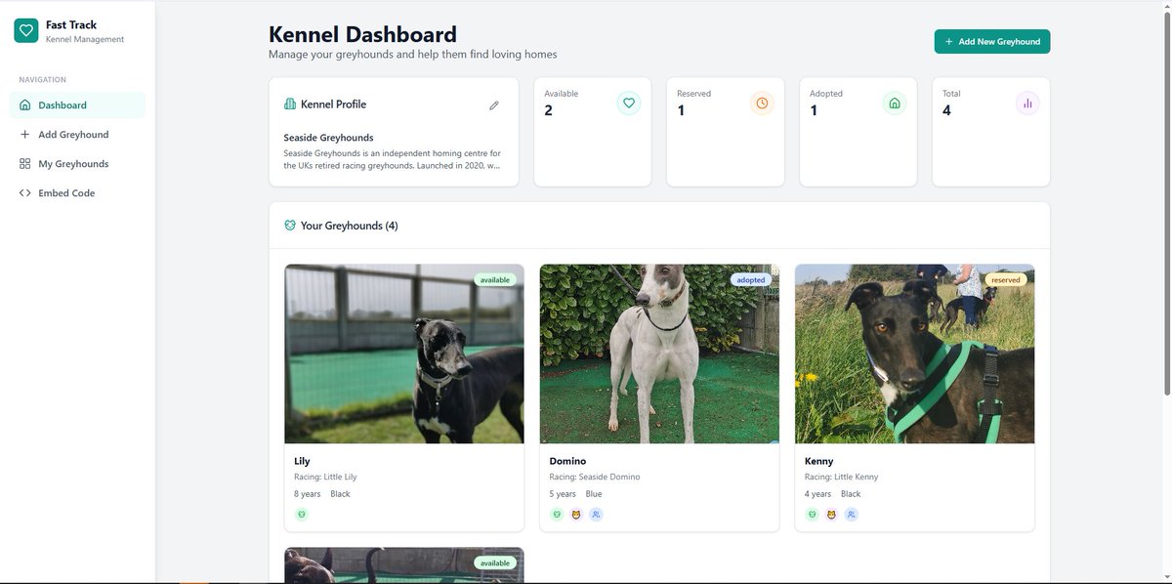Screen dimensions: 1172x584
Task: Click the Available count card
Action: [x=593, y=132]
